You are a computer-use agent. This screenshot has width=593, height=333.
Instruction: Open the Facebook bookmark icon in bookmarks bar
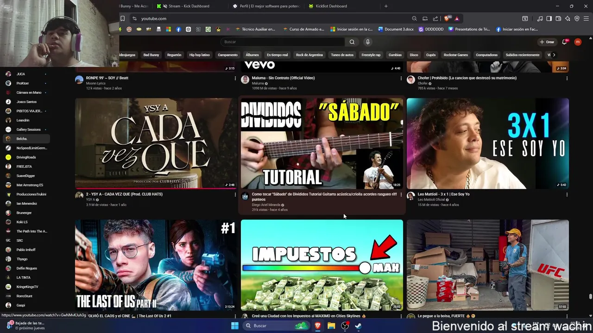178,29
